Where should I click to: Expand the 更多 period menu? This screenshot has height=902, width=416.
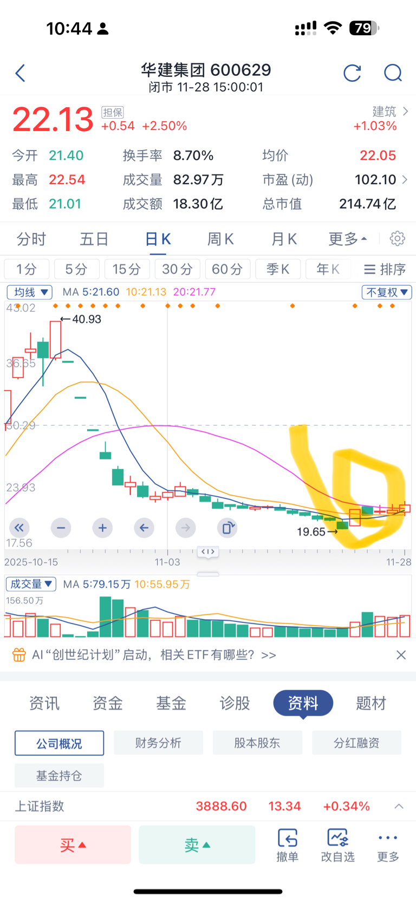pyautogui.click(x=347, y=239)
